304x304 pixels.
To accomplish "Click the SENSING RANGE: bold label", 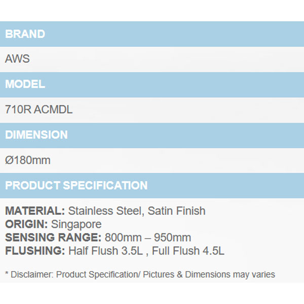I will (x=53, y=237).
